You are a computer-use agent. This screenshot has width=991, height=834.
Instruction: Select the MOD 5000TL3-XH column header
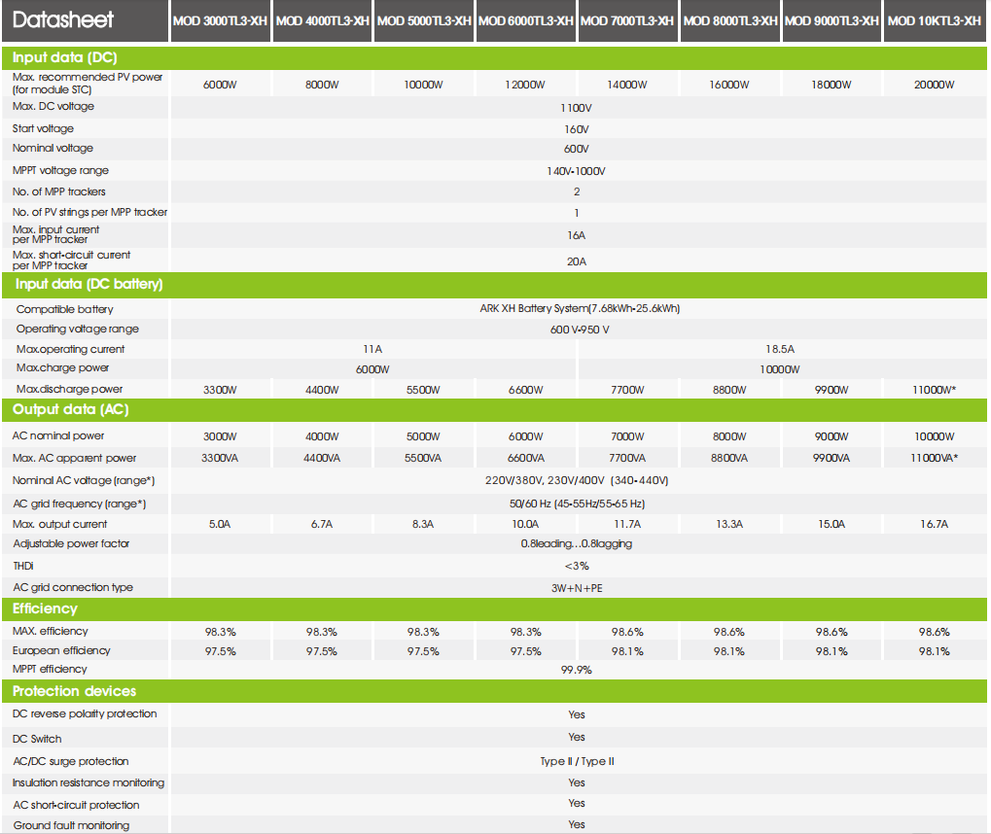coord(424,20)
